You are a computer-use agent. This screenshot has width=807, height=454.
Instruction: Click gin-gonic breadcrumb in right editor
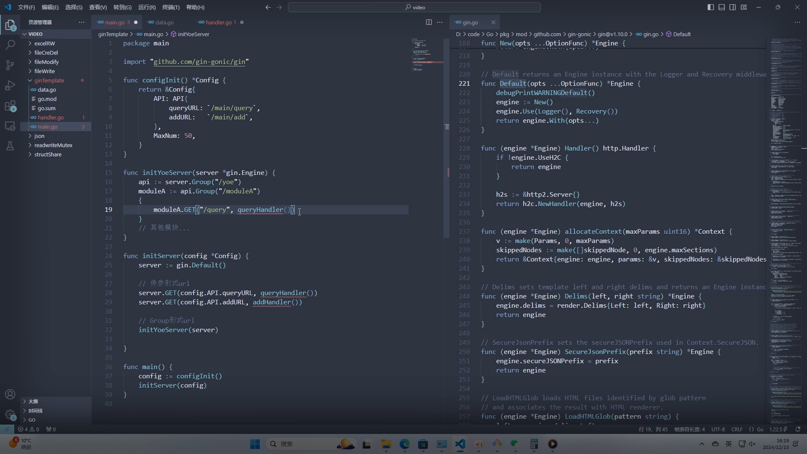(x=579, y=34)
